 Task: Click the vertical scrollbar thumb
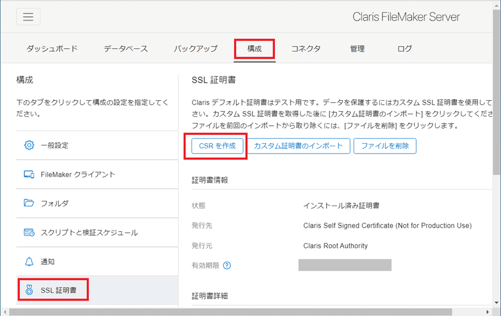point(496,92)
